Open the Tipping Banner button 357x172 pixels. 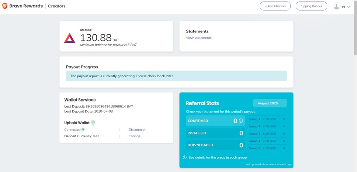click(x=311, y=6)
